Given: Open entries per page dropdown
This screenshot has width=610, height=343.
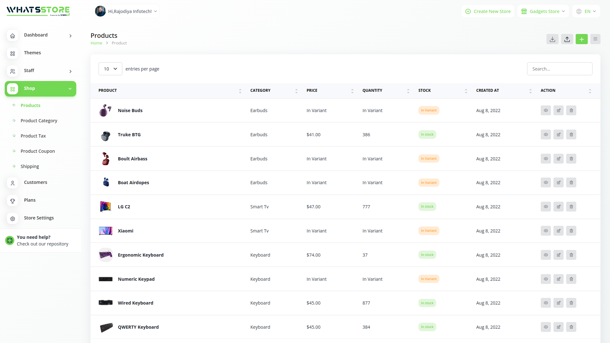Looking at the screenshot, I should click(110, 69).
